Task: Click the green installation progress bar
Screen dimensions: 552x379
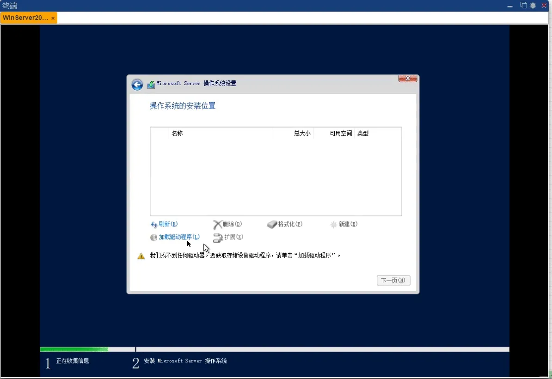Action: [74, 349]
